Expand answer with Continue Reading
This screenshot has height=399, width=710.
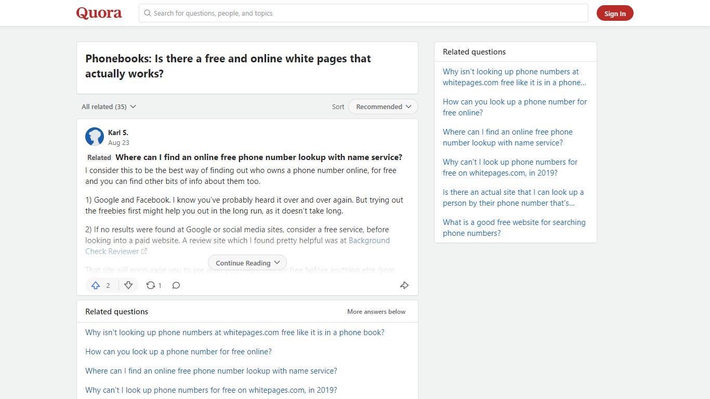247,263
